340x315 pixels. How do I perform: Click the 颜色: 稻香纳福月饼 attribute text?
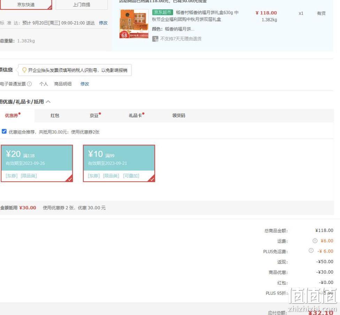click(173, 29)
